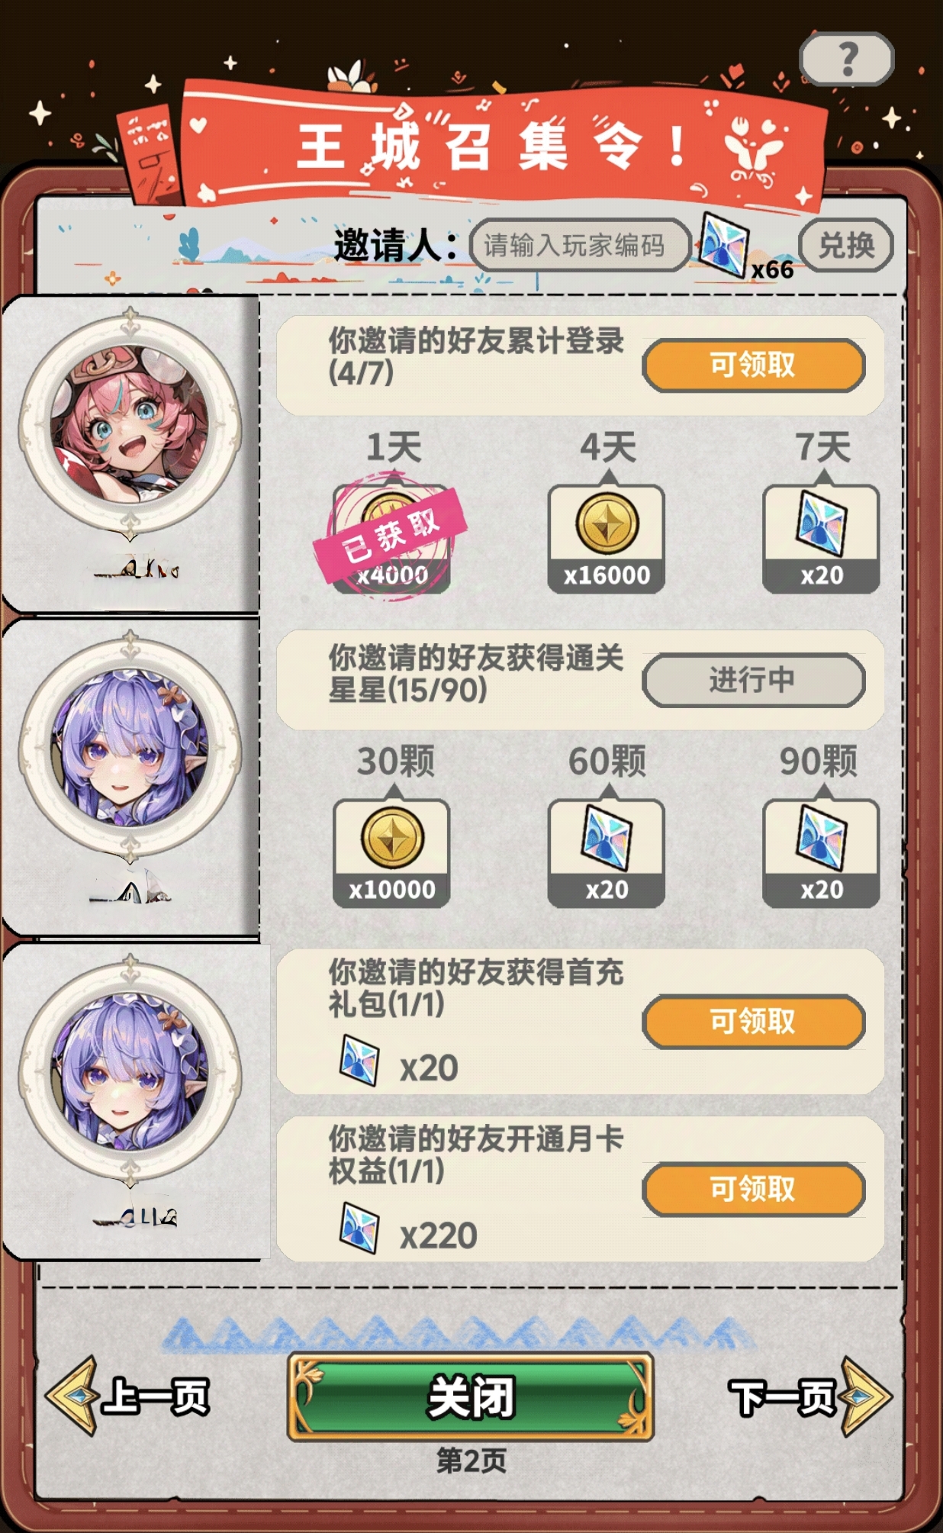Tap the x220 crystal monthly card reward icon

(x=359, y=1229)
